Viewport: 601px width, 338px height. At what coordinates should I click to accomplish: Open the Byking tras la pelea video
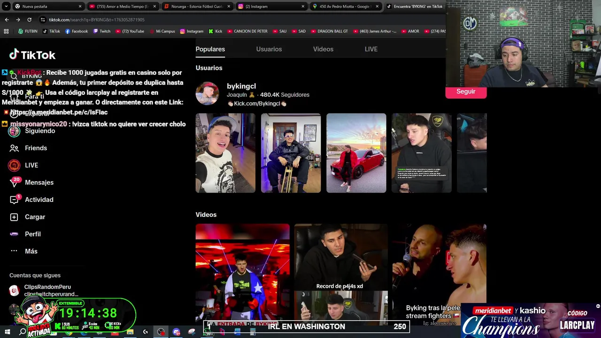[x=439, y=274]
